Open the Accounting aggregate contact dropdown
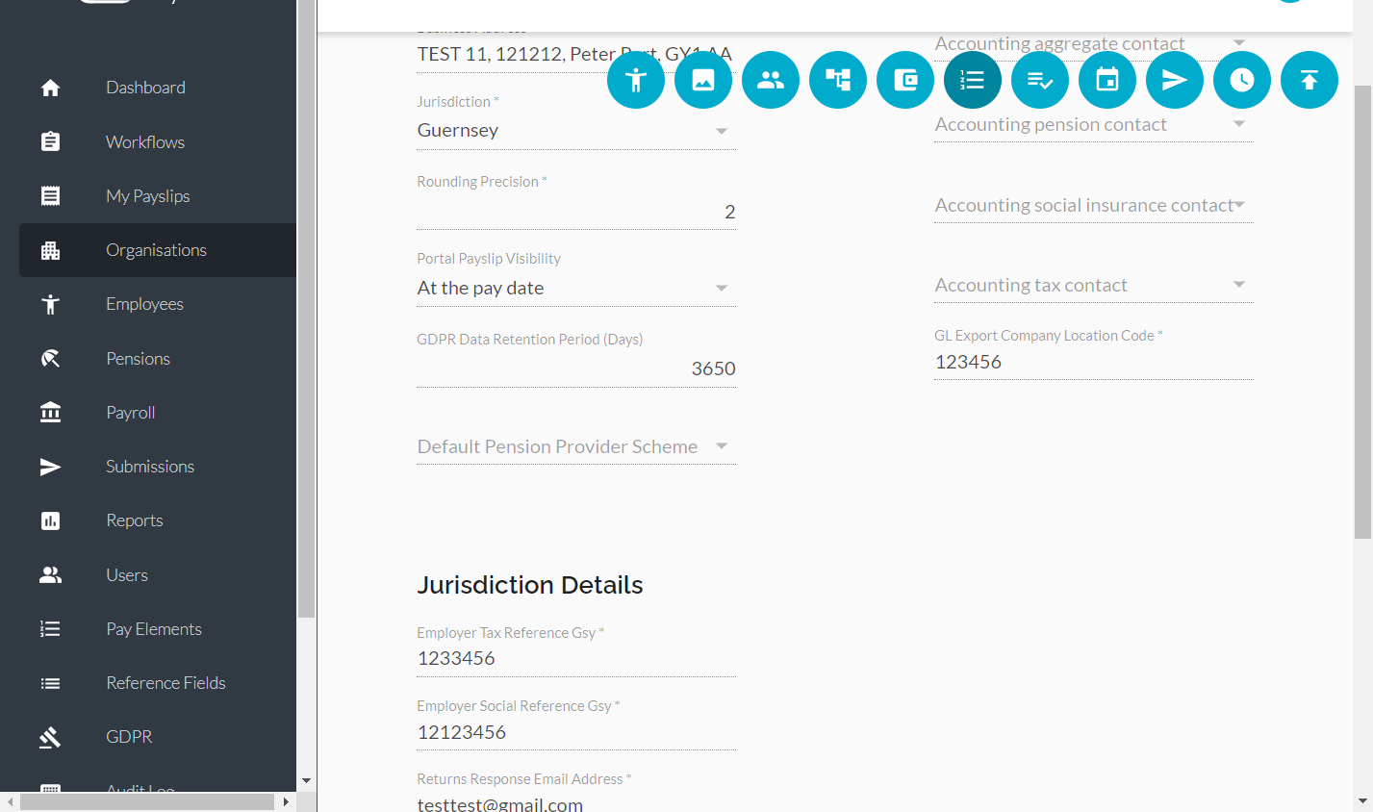Image resolution: width=1373 pixels, height=812 pixels. coord(1094,44)
